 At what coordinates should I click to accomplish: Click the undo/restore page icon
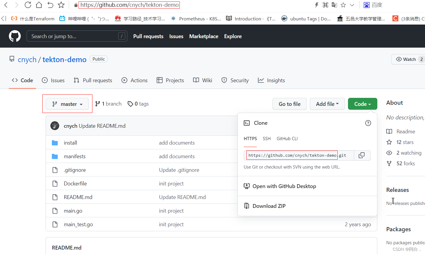tap(50, 5)
